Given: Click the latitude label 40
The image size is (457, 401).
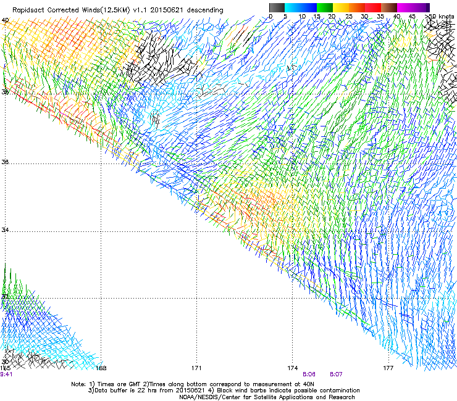Looking at the screenshot, I should [5, 20].
